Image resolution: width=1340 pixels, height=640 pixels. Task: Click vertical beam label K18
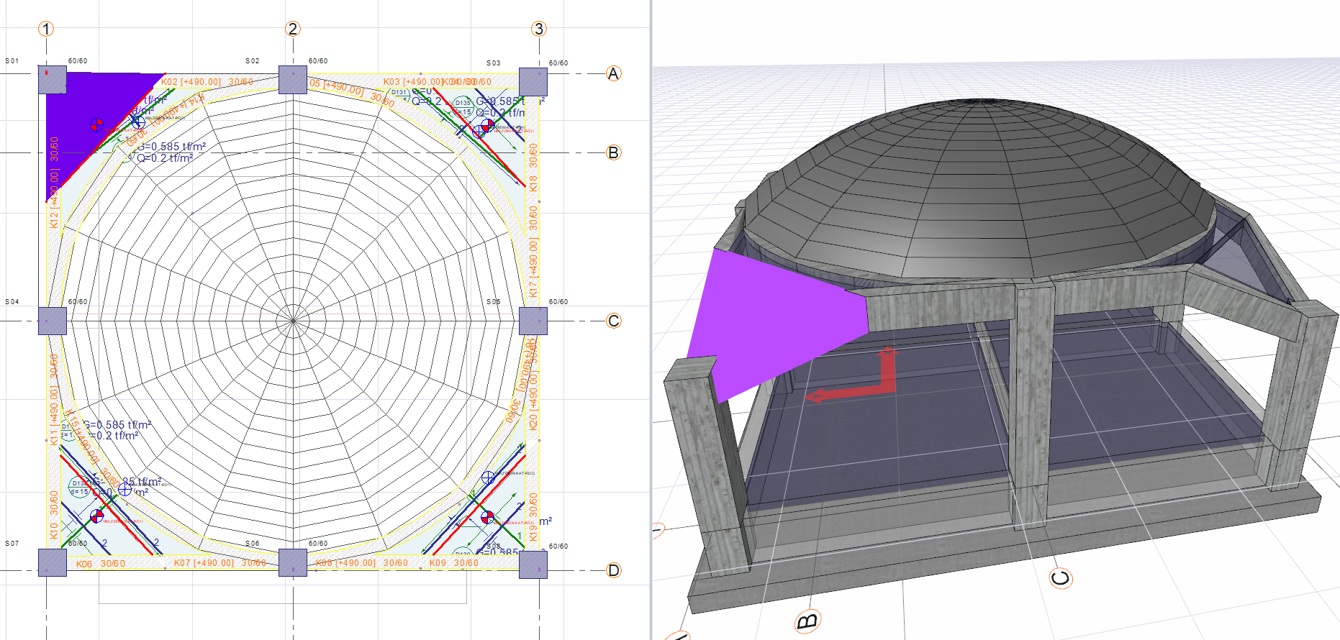tap(533, 168)
